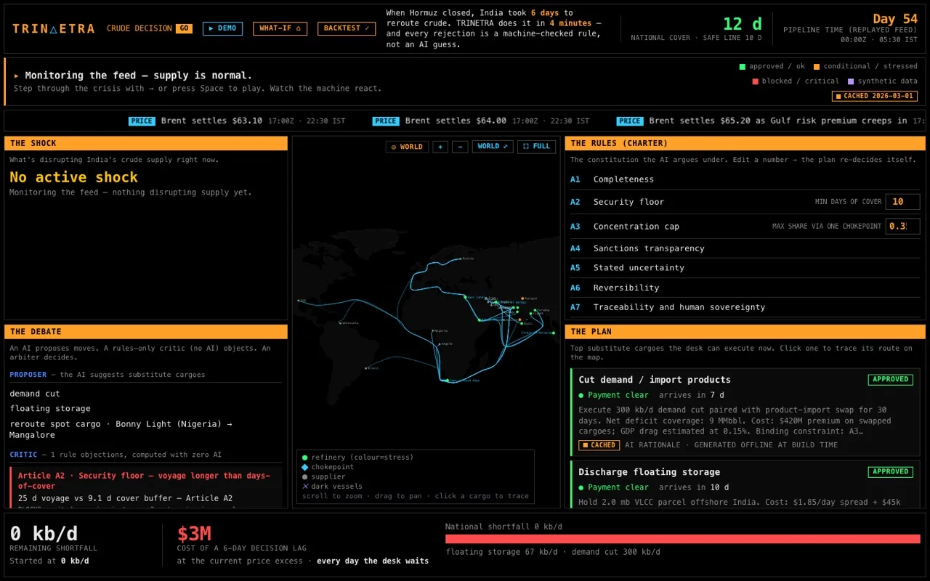Select the demand cut proposal
930x581 pixels.
coord(35,394)
